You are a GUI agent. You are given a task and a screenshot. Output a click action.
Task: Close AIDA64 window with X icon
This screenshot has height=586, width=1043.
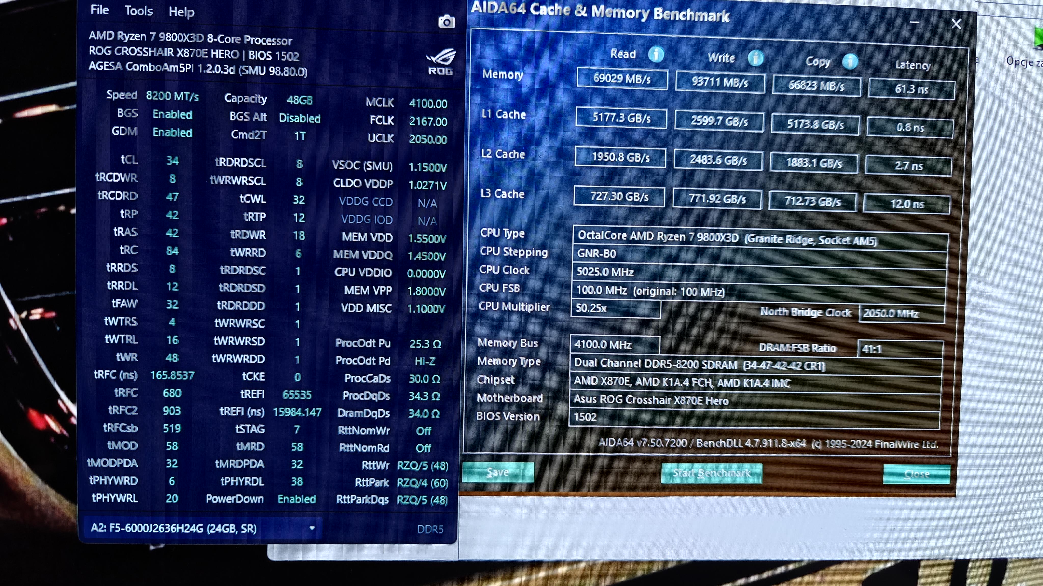956,24
